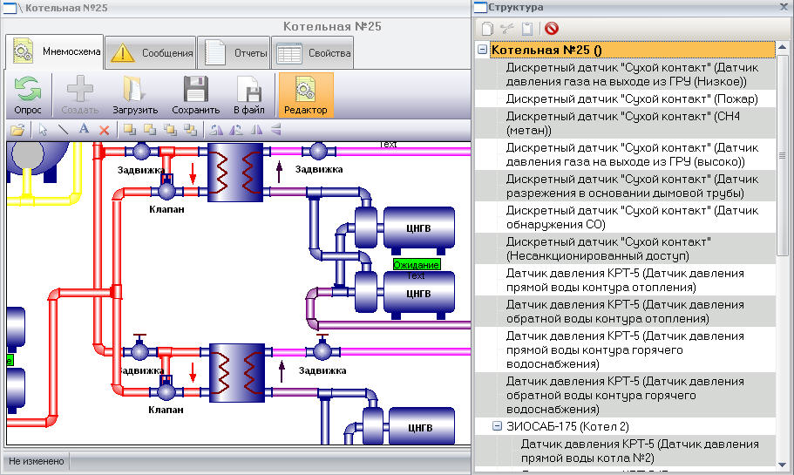Select КРТ-5 прямой воды контура отопления

626,280
